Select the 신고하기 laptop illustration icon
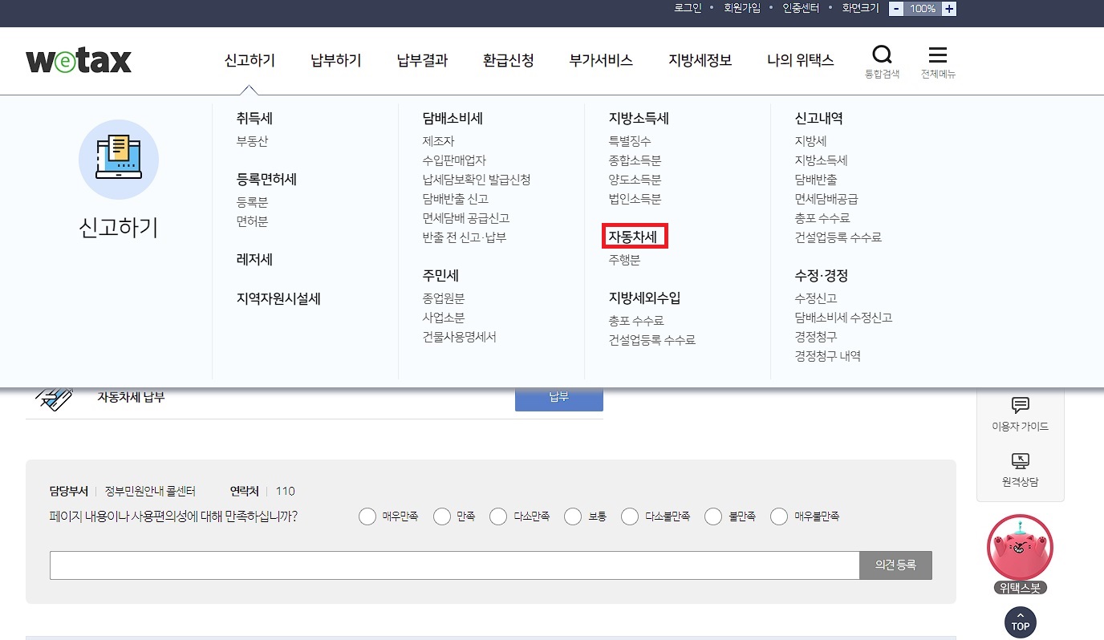The height and width of the screenshot is (640, 1104). click(119, 160)
